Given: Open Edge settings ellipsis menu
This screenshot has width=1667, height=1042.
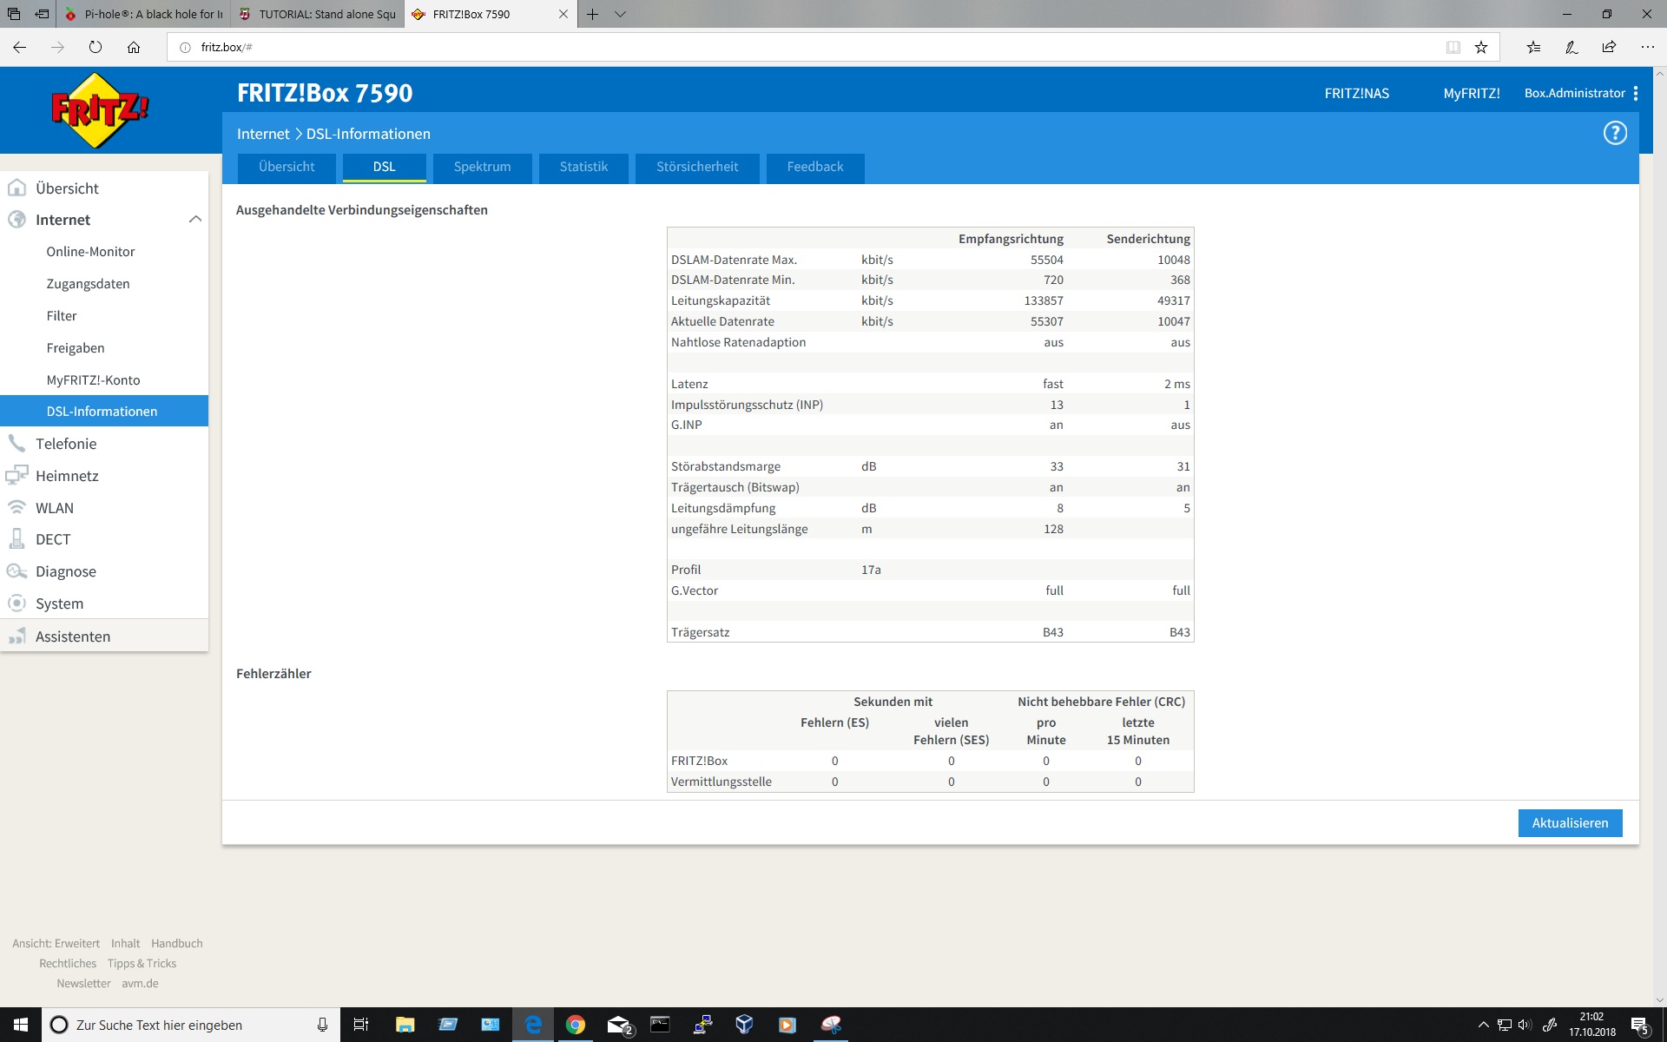Looking at the screenshot, I should pyautogui.click(x=1647, y=48).
